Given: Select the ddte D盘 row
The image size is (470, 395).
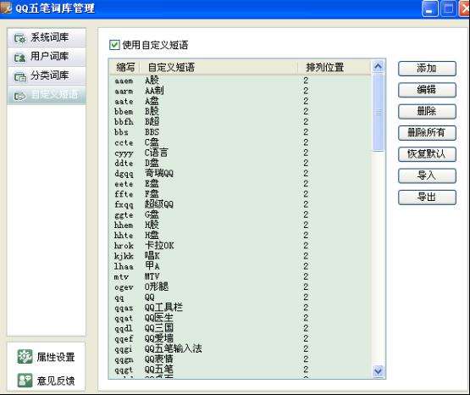Looking at the screenshot, I should (x=240, y=163).
